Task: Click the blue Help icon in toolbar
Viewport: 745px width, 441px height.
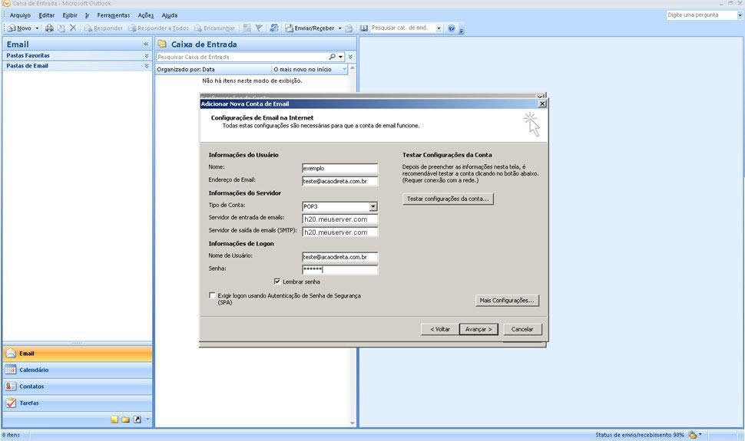Action: click(451, 28)
